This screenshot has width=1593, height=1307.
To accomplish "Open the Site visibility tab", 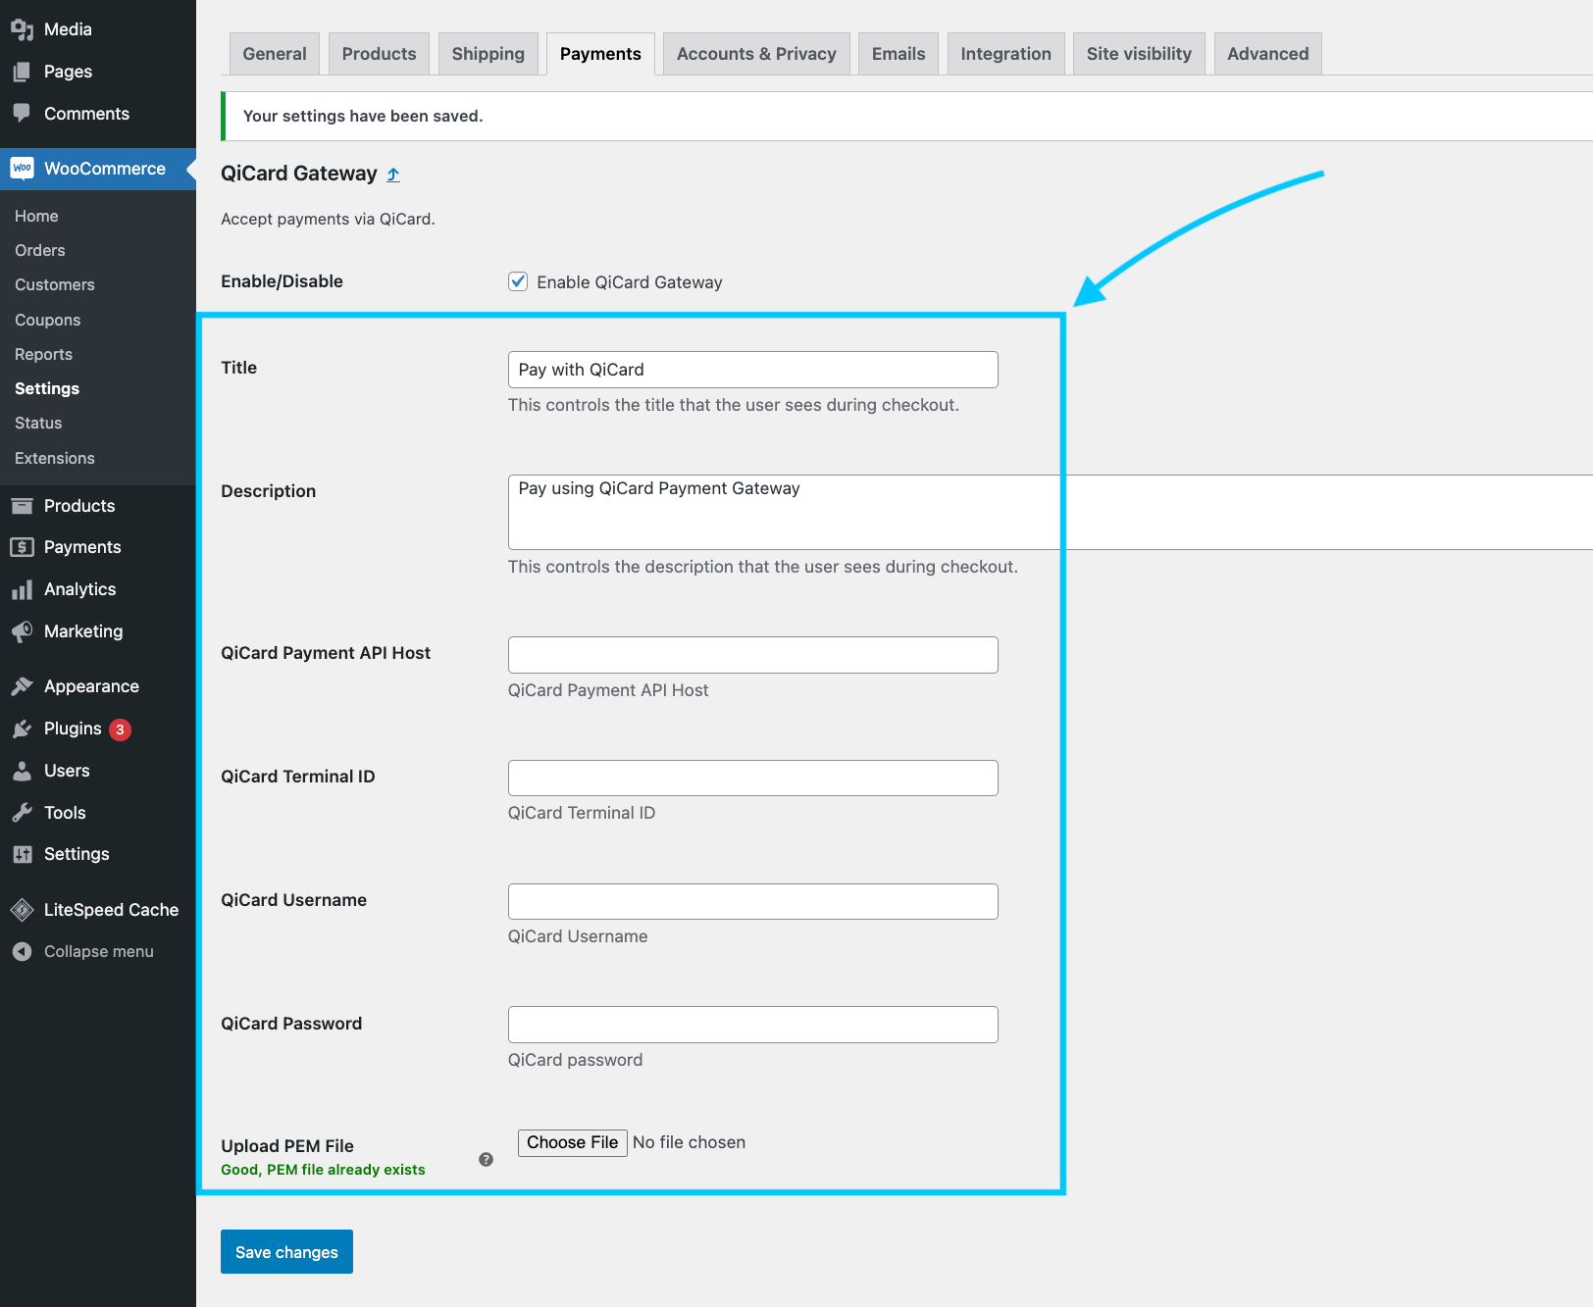I will point(1139,54).
